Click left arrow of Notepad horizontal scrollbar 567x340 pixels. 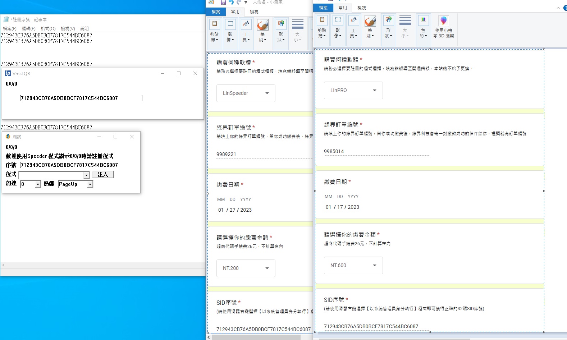pos(3,265)
